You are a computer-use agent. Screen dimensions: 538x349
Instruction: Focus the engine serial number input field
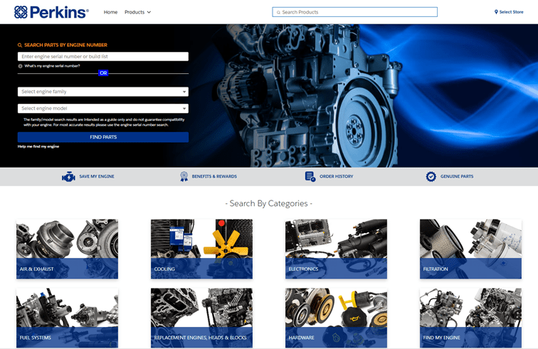click(x=102, y=57)
